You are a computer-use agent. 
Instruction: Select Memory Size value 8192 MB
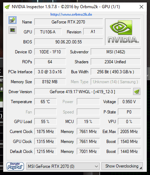click(x=50, y=82)
